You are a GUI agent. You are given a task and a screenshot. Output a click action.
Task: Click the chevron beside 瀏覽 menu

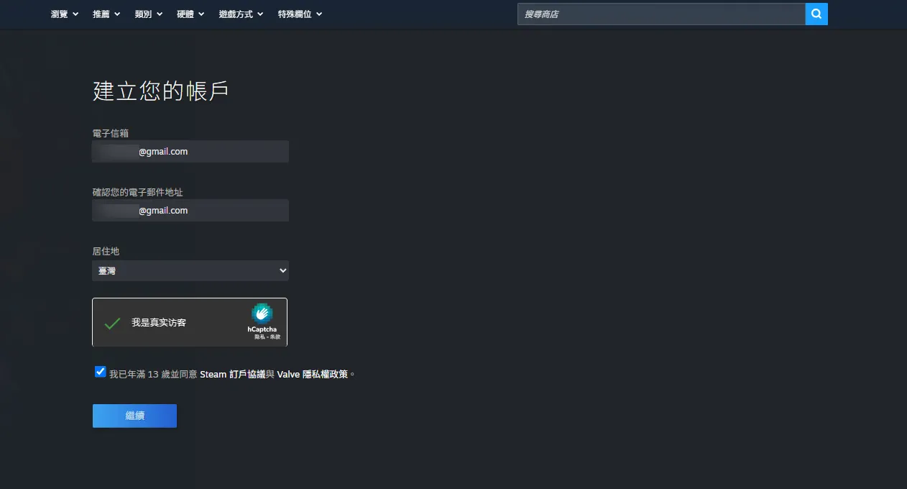click(75, 14)
